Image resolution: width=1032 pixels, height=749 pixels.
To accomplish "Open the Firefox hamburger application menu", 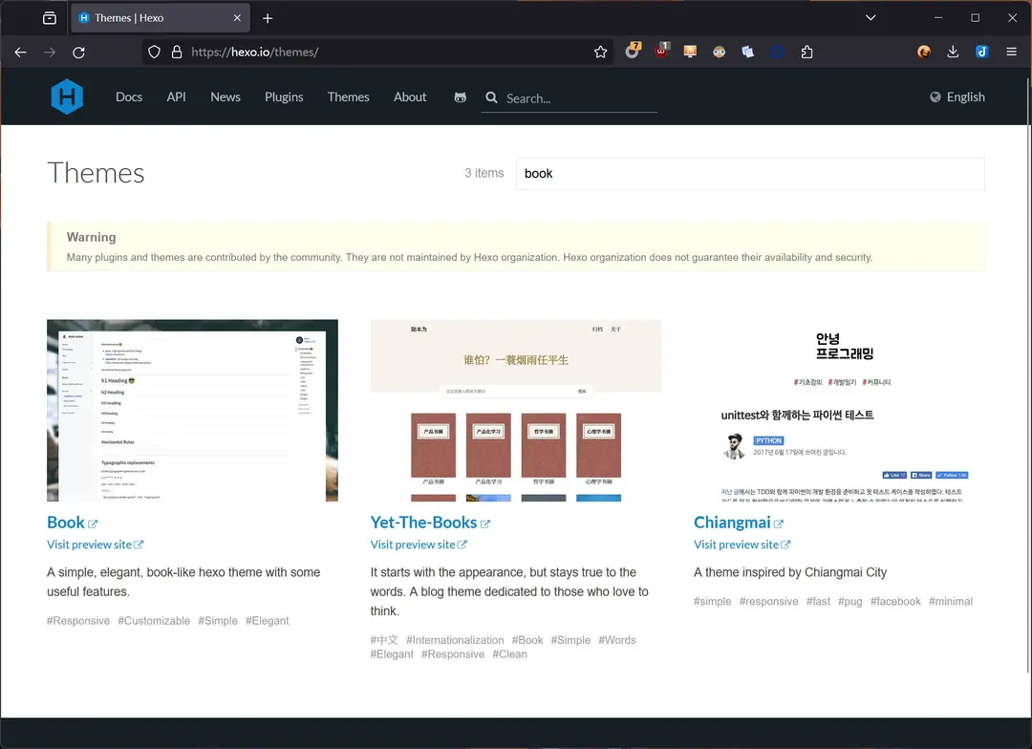I will 1011,53.
